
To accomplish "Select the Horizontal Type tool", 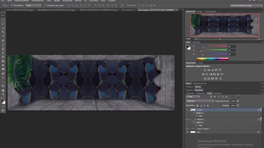I will (3, 78).
